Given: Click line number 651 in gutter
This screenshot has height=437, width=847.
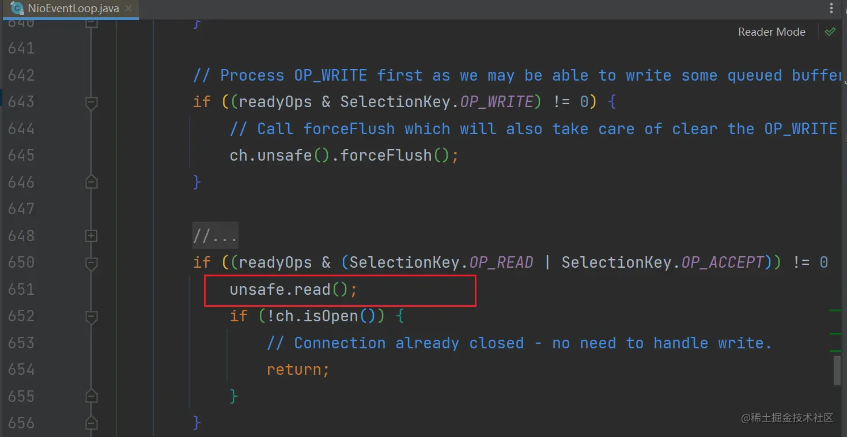Looking at the screenshot, I should (x=21, y=290).
